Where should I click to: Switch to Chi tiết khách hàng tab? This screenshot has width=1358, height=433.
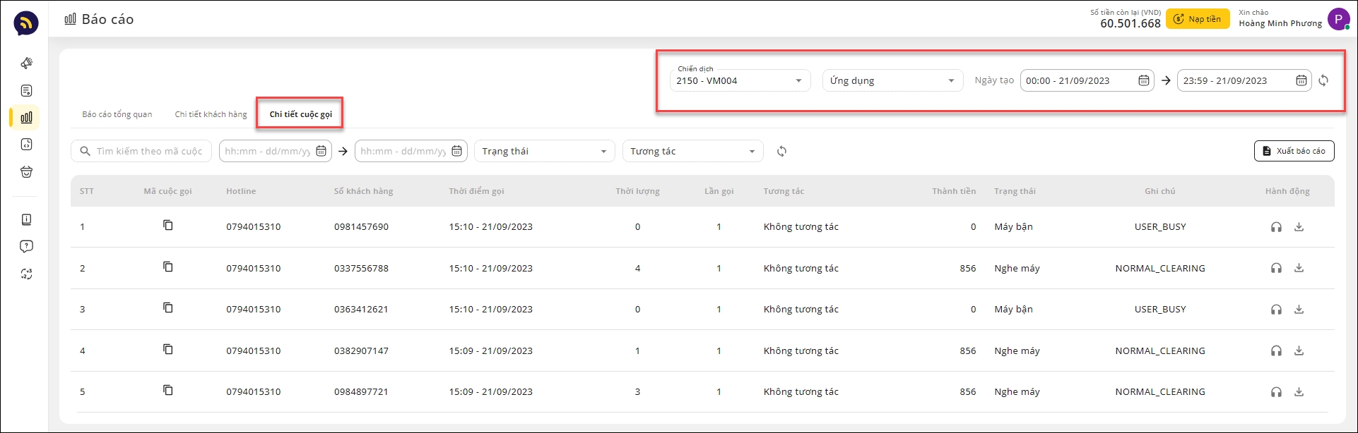(211, 114)
